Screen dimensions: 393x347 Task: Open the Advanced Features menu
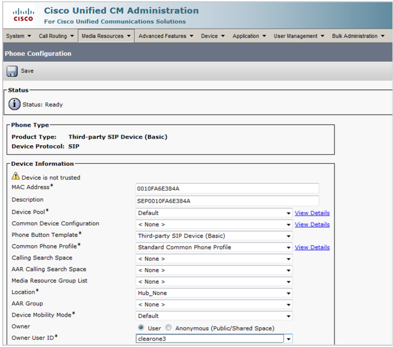(166, 36)
